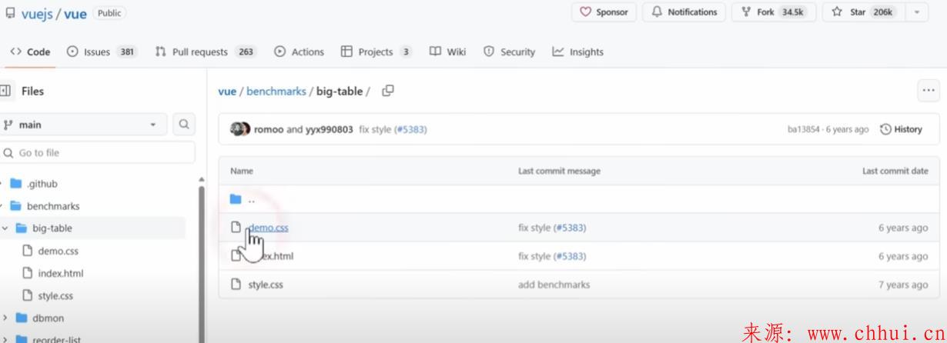
Task: Click the Sponsor heart button
Action: [604, 12]
